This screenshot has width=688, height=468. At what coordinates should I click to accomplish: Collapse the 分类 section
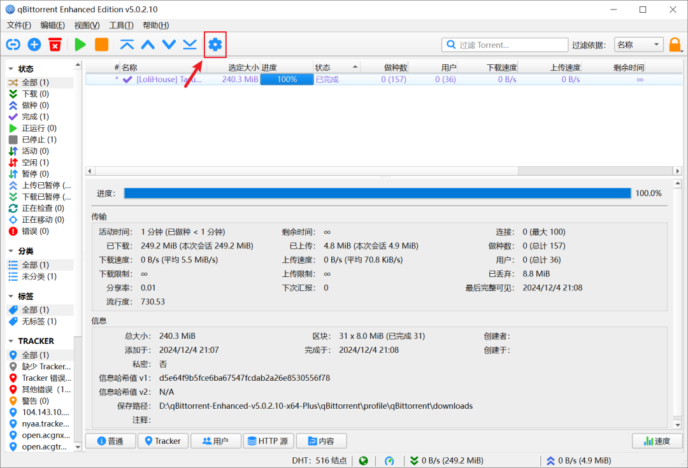point(11,251)
